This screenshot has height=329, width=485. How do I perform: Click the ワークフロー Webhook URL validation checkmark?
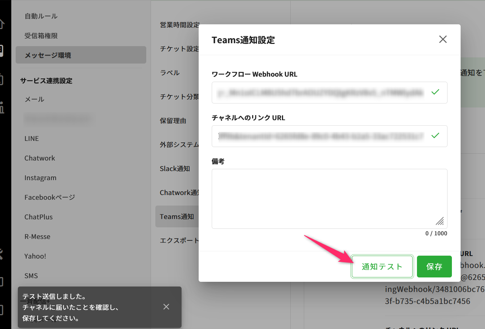click(435, 92)
